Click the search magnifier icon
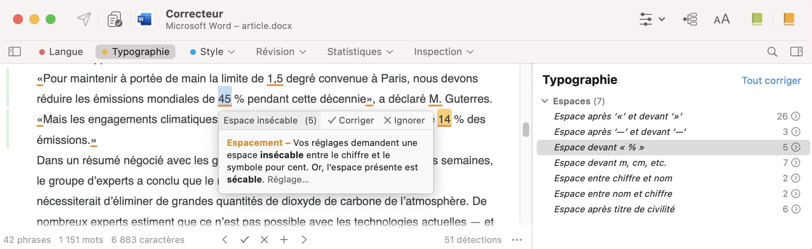This screenshot has width=812, height=249. click(x=772, y=52)
